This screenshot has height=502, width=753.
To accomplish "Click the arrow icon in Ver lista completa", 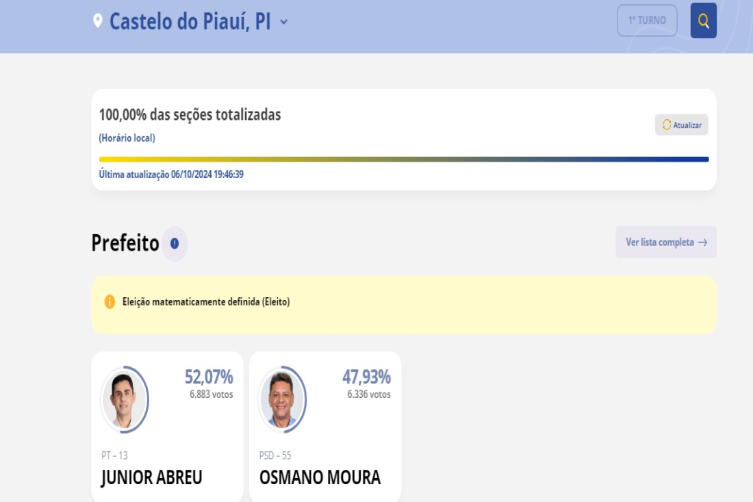I will (702, 242).
